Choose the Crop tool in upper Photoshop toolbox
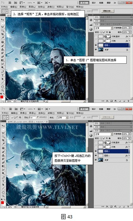 [3, 34]
